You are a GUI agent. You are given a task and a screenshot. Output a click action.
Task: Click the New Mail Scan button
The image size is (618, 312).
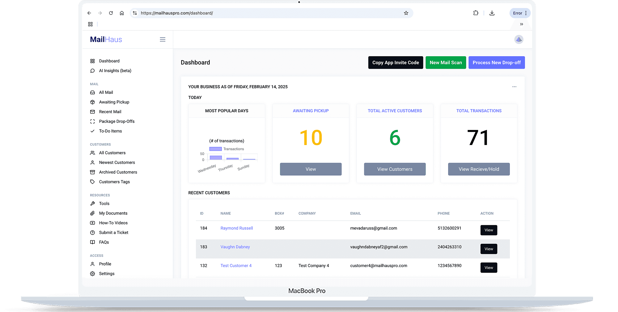pyautogui.click(x=446, y=63)
